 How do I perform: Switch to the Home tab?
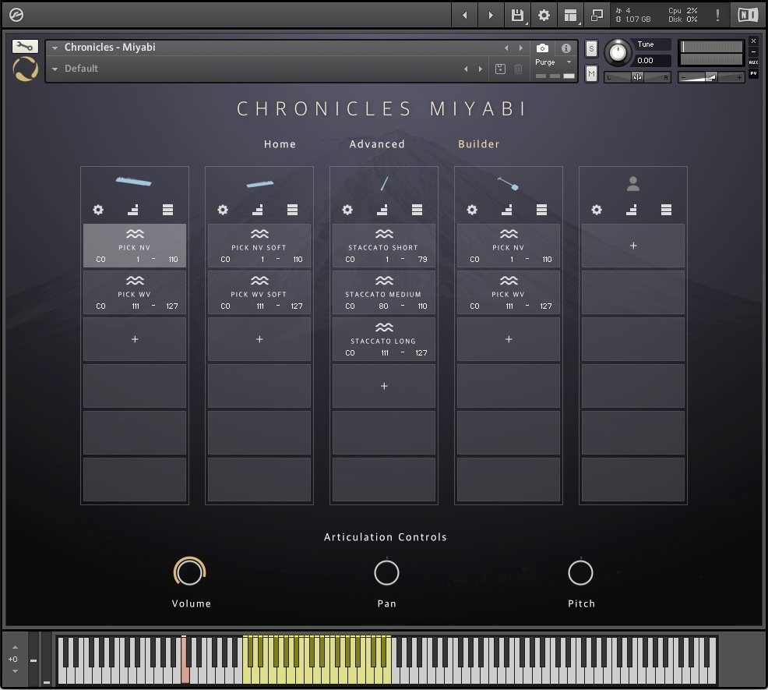tap(280, 144)
